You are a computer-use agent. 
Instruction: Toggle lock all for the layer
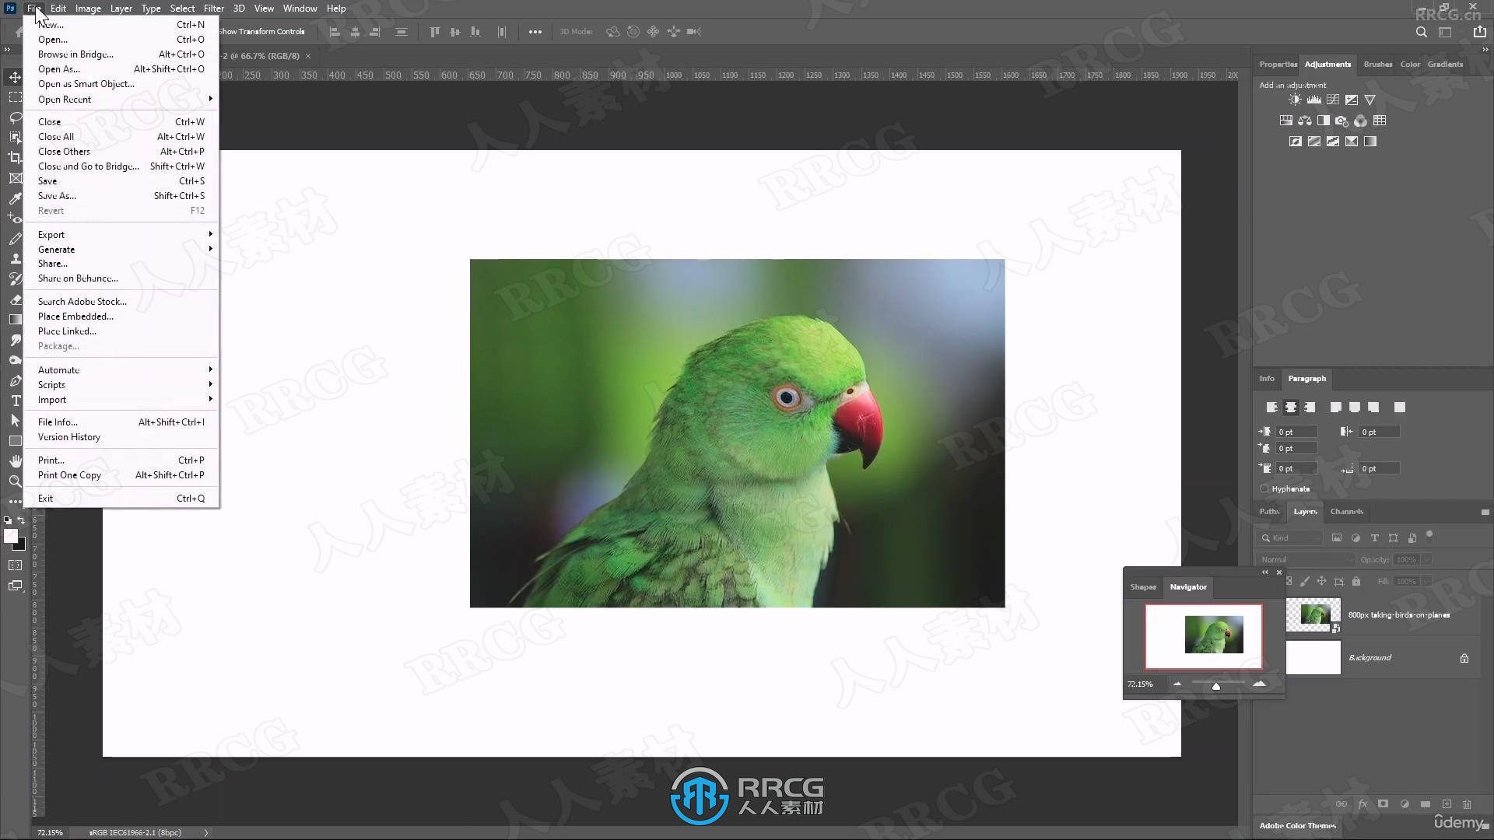pyautogui.click(x=1356, y=581)
